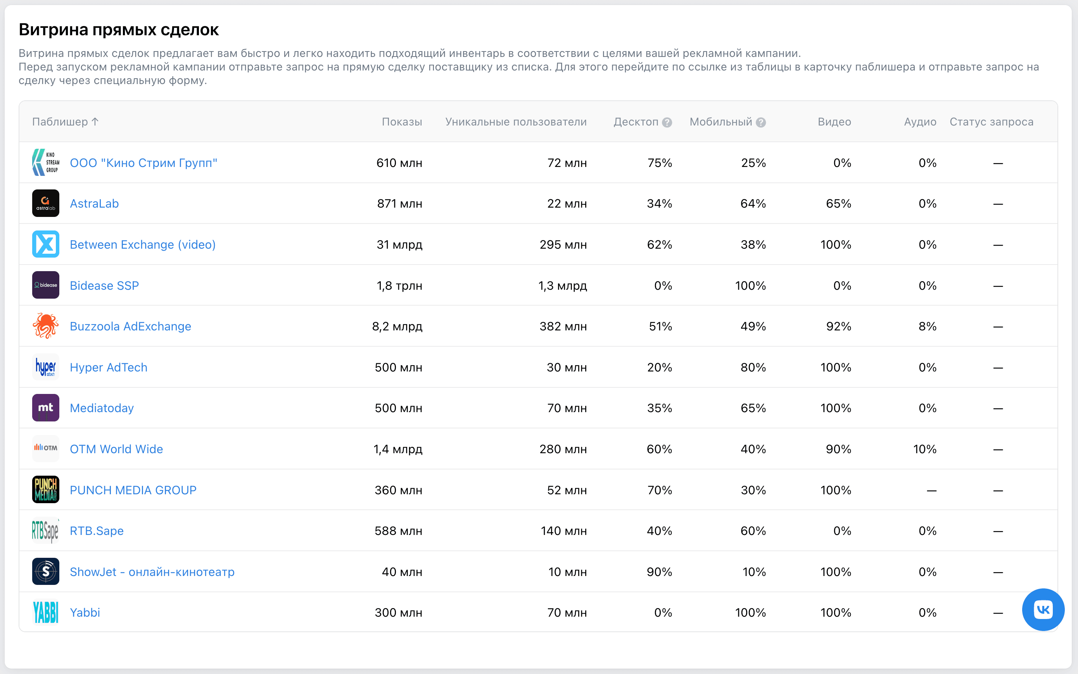Viewport: 1078px width, 674px height.
Task: Click the help icon next to Мобильный
Action: [761, 122]
